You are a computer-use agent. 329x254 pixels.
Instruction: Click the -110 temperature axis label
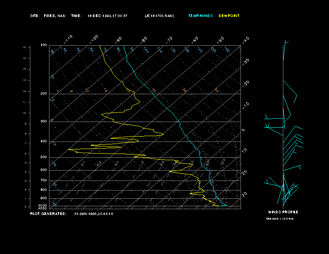(x=68, y=39)
